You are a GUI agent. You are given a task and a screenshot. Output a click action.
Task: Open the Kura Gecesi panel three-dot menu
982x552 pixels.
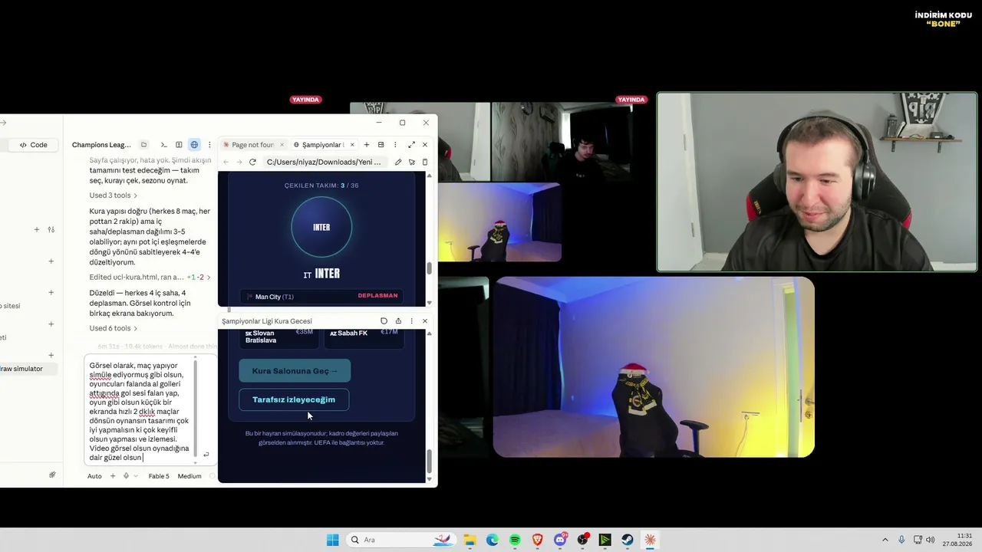412,321
